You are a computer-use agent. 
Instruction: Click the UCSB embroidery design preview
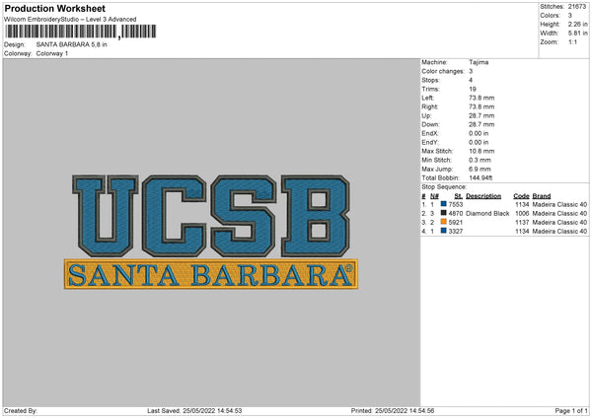211,232
